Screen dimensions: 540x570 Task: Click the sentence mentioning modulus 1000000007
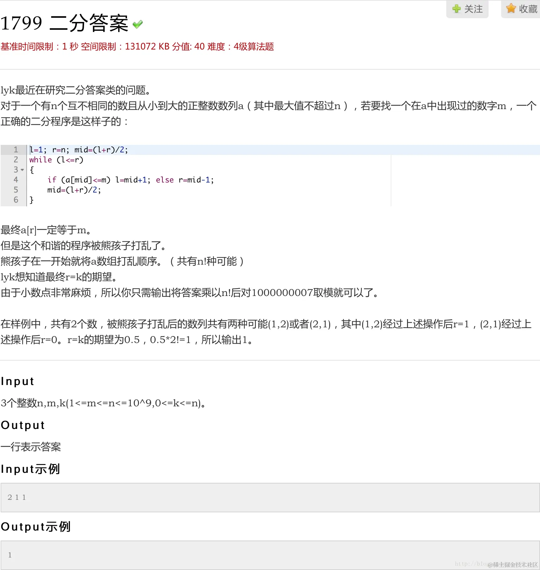pyautogui.click(x=190, y=293)
